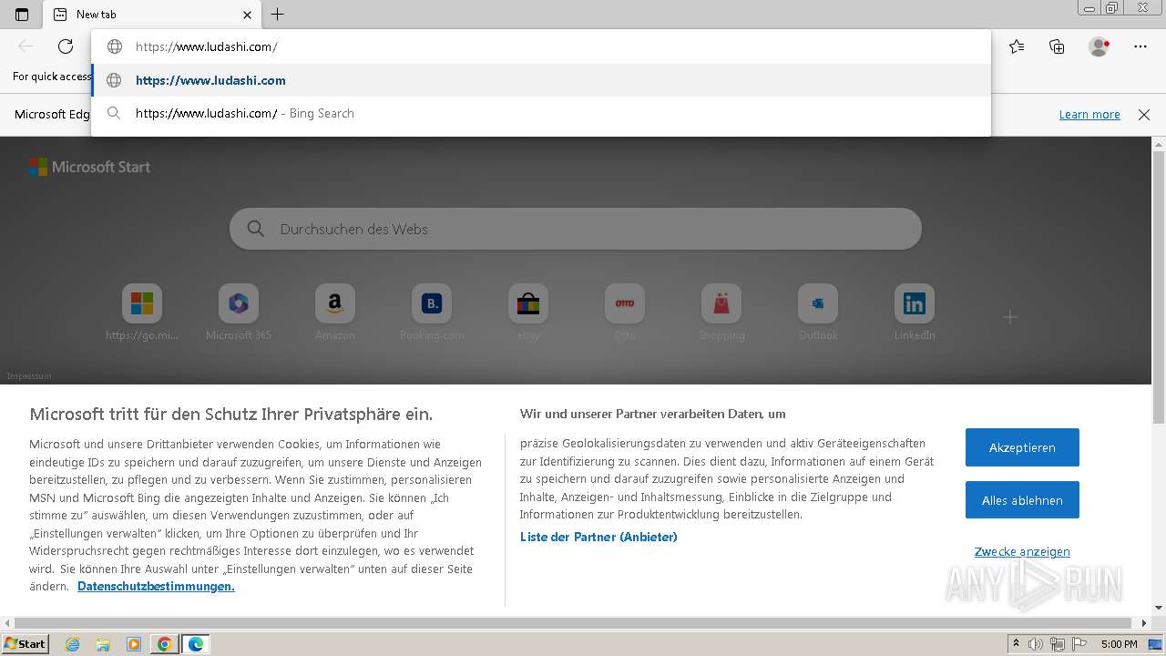The height and width of the screenshot is (656, 1166).
Task: Click the Akzeptieren button
Action: 1022,447
